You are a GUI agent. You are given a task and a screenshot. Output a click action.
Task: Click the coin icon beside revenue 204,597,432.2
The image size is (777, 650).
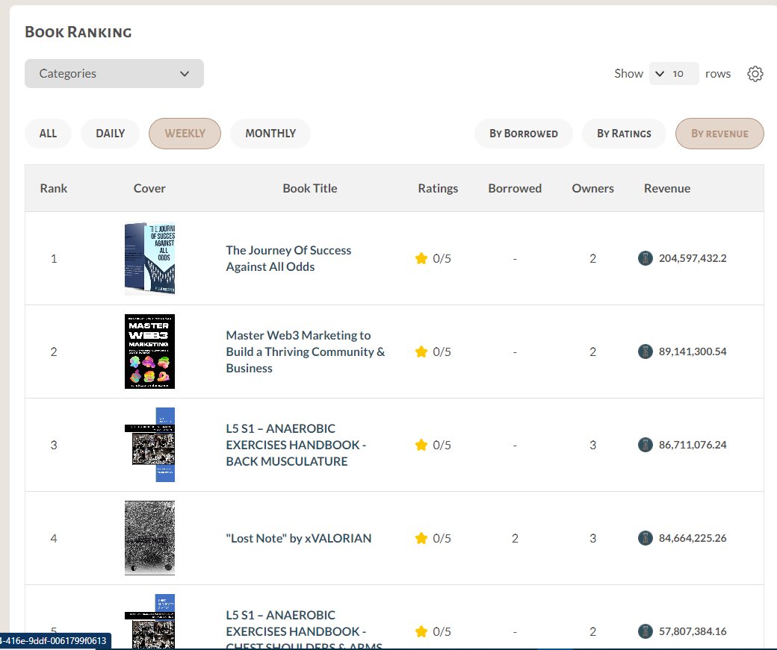(x=645, y=258)
